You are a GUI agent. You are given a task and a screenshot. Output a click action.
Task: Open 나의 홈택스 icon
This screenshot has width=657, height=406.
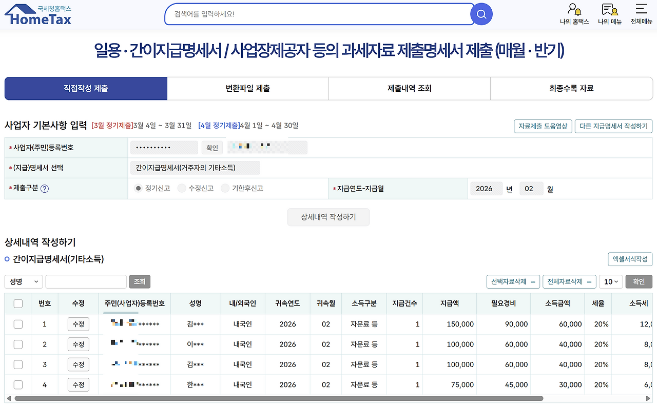click(574, 14)
